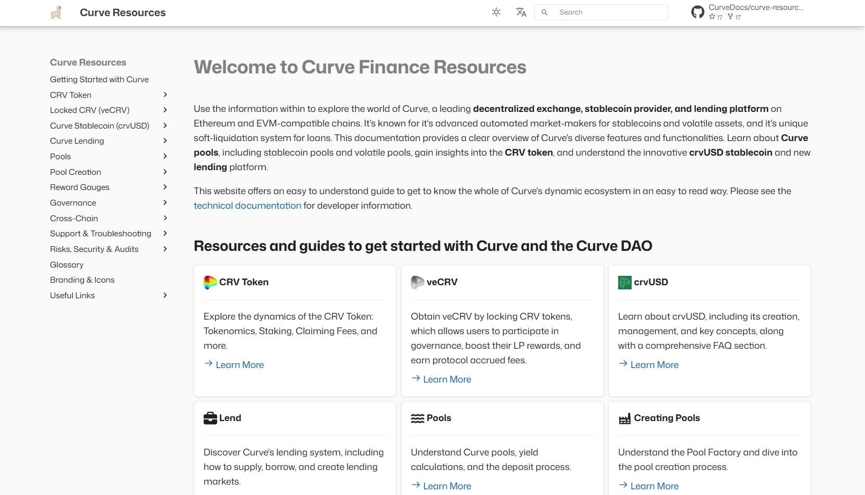Click the GitHub stars count
This screenshot has height=495, width=865.
(x=716, y=17)
